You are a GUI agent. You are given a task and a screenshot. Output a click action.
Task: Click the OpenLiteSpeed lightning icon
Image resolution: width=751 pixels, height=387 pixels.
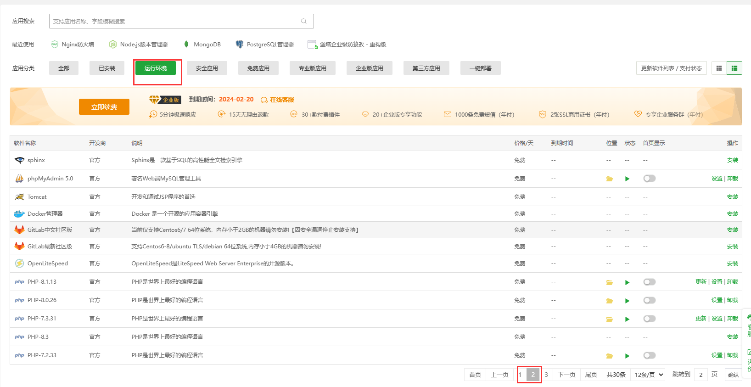pos(19,264)
